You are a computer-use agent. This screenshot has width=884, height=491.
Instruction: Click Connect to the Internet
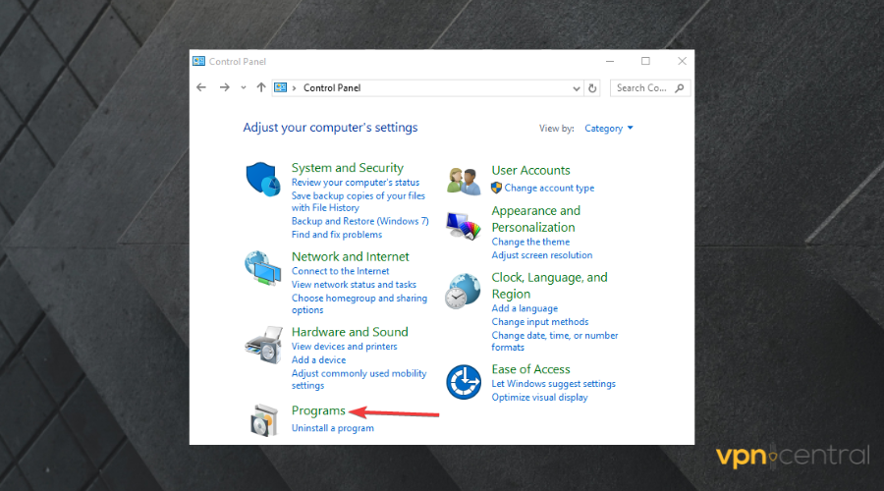click(x=340, y=271)
